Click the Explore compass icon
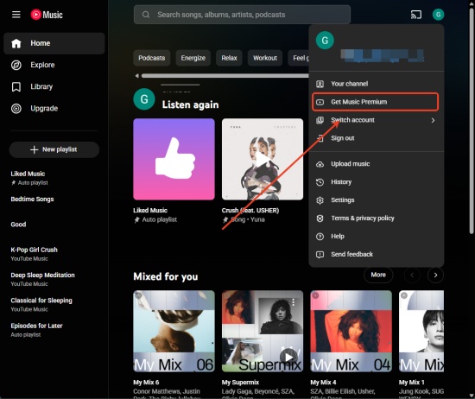 pyautogui.click(x=16, y=65)
